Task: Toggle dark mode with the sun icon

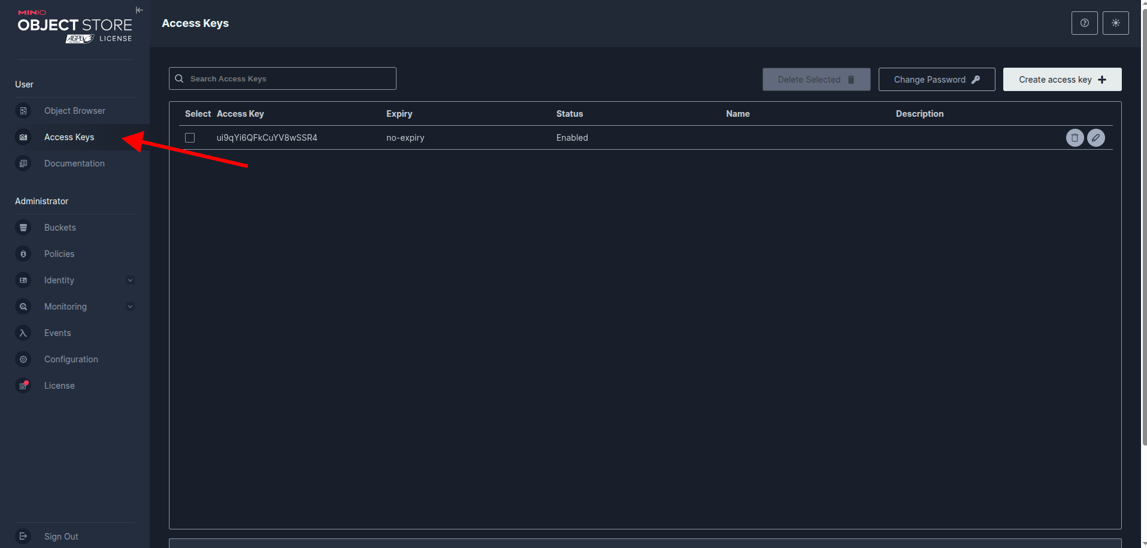Action: point(1115,23)
